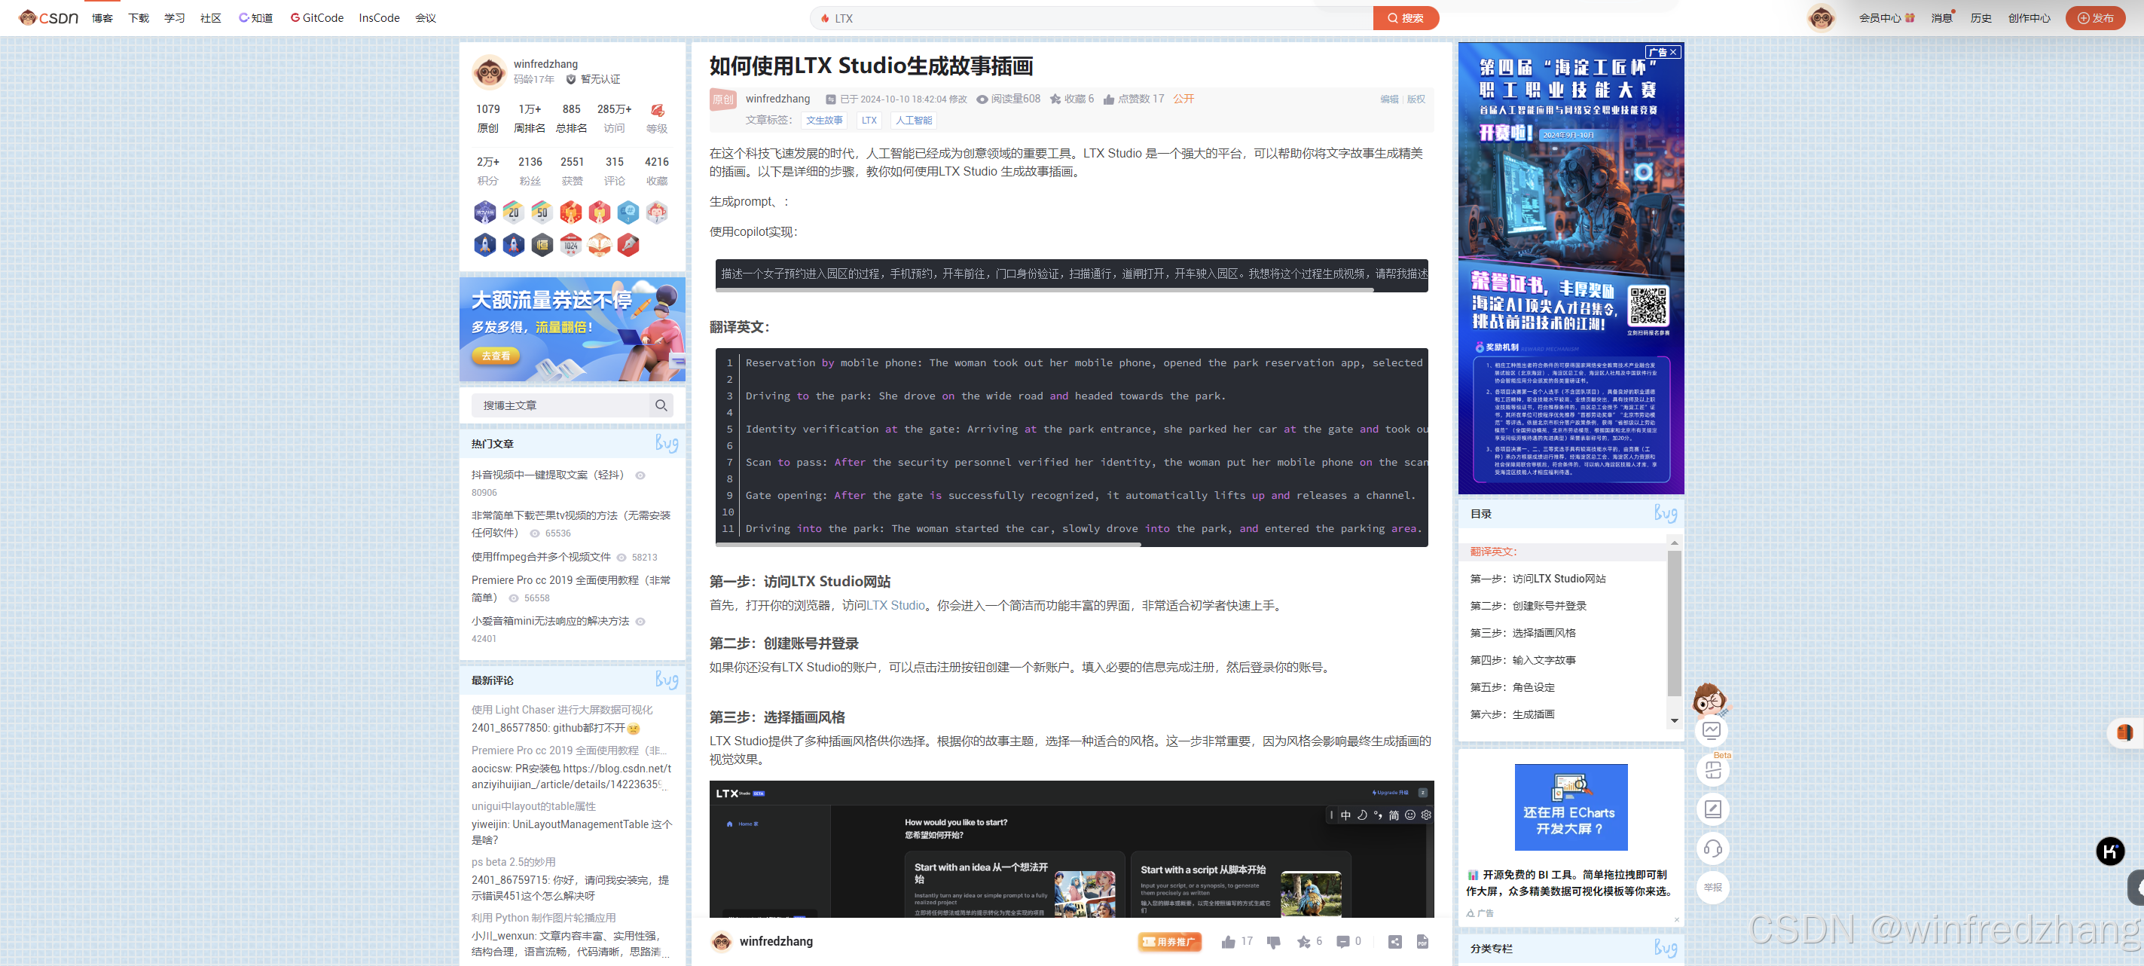Click the 1024 achievement badge
This screenshot has width=2144, height=966.
click(x=571, y=244)
